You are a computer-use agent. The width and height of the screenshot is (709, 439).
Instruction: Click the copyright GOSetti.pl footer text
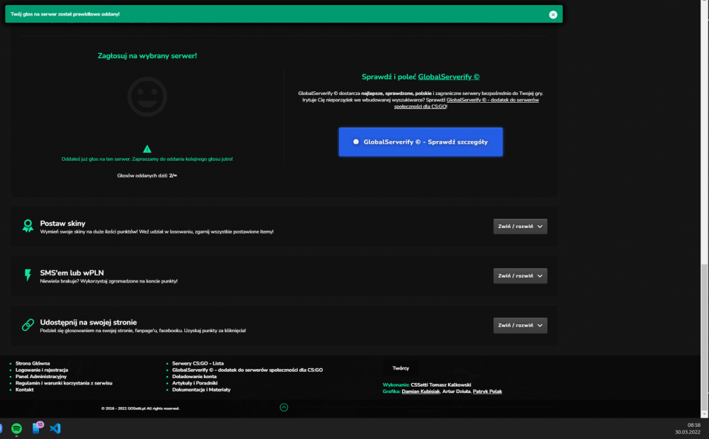[140, 409]
